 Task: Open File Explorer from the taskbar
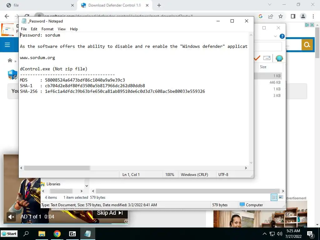[x=42, y=234]
